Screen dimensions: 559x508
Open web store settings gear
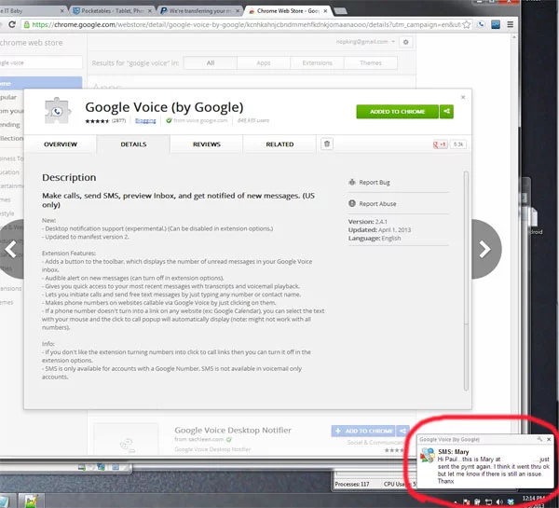click(405, 42)
